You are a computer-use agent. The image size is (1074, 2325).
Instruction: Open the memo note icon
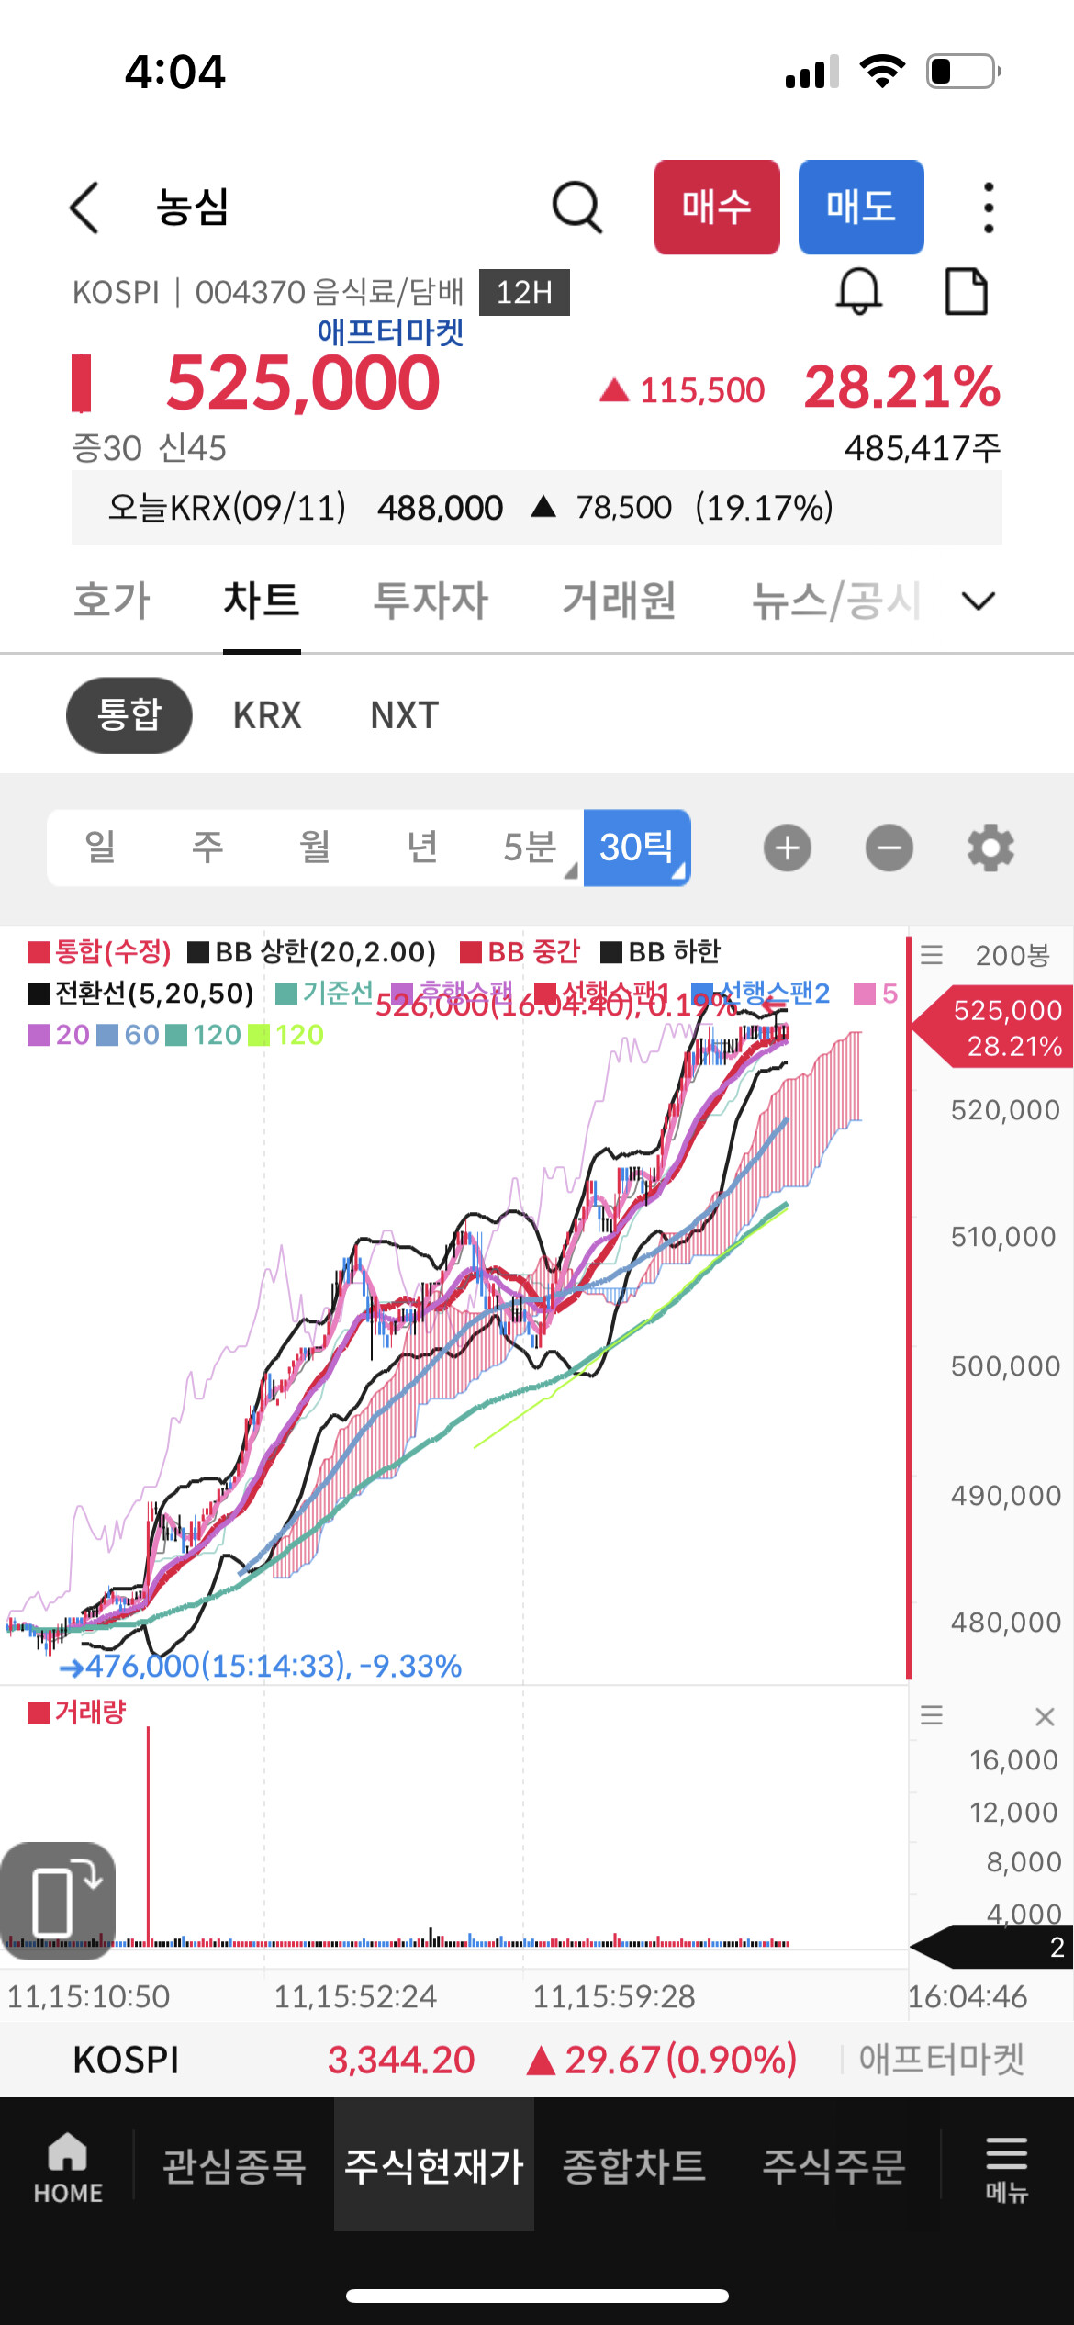[x=966, y=292]
